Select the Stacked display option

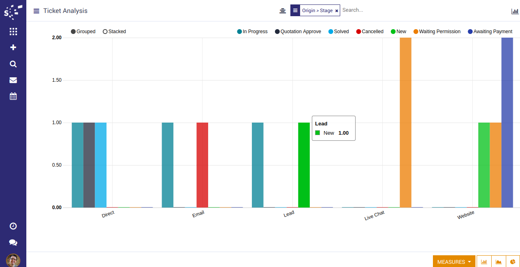click(114, 32)
